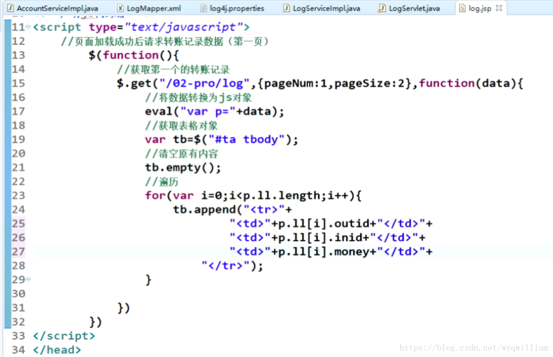
Task: Click the </script> closing tag
Action: (64, 336)
